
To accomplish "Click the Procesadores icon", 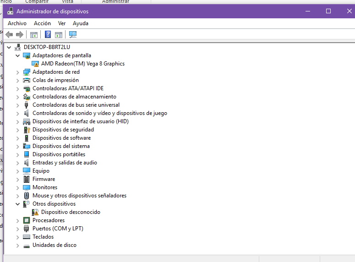I will [27, 220].
